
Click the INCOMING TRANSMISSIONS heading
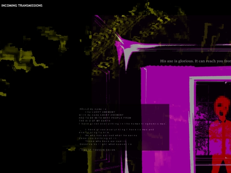[x=22, y=6]
